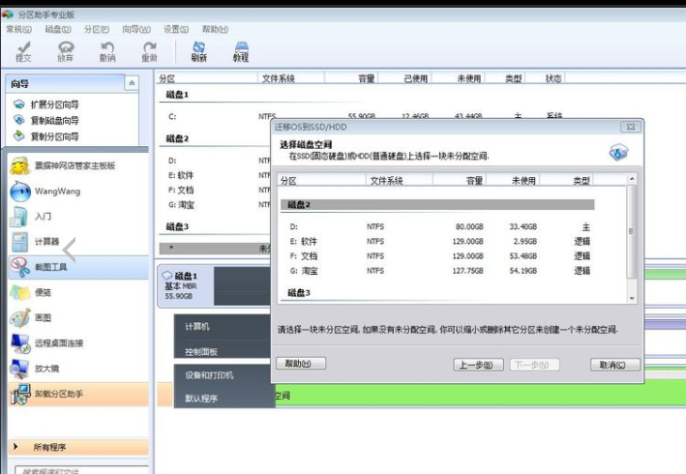Open 计算器 from the Start menu

(46, 241)
